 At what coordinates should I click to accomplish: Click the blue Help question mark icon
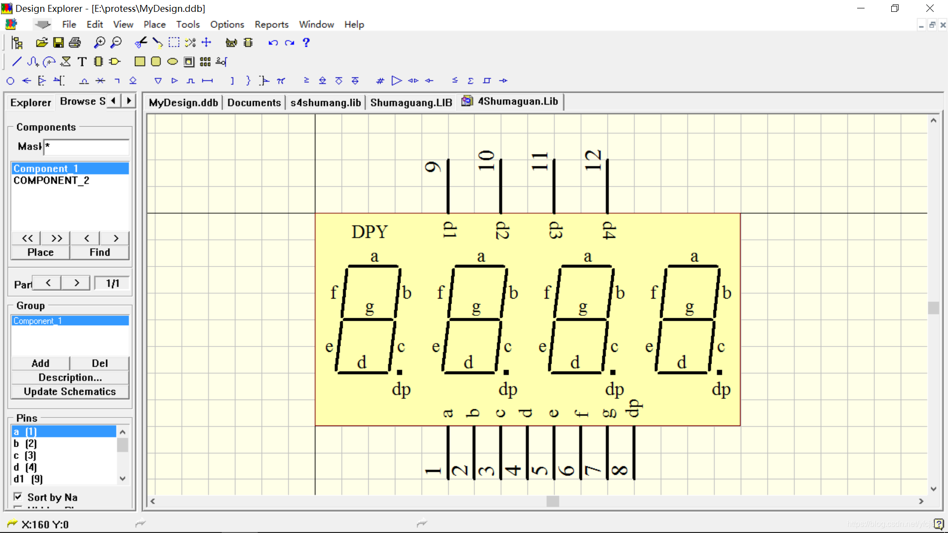coord(306,43)
